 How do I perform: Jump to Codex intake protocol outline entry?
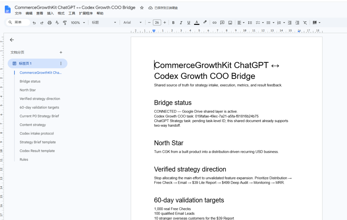click(37, 133)
